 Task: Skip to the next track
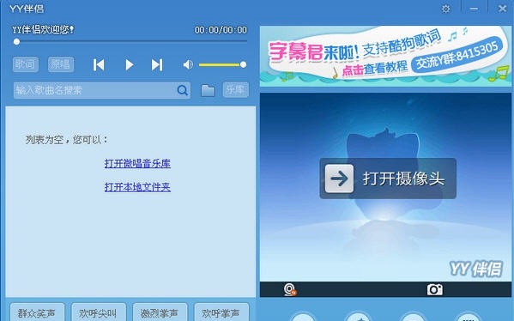[x=157, y=65]
